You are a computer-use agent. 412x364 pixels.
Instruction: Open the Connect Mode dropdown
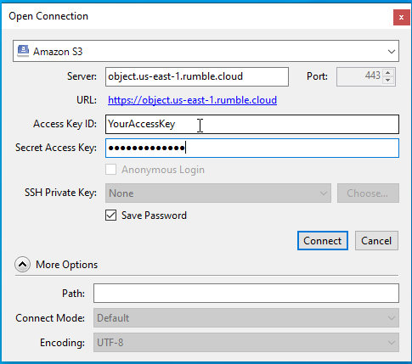(246, 318)
